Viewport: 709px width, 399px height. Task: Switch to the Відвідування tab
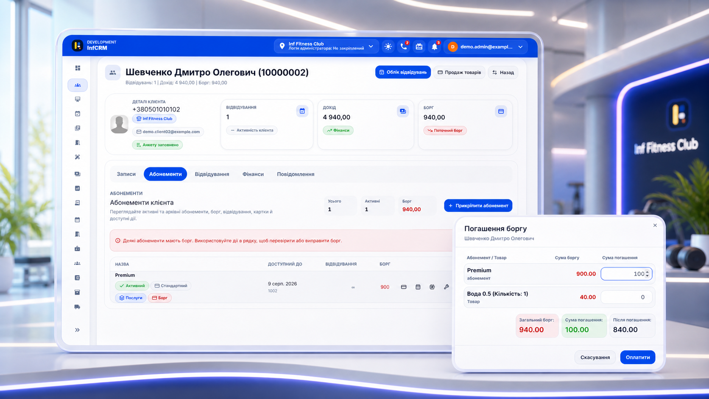pyautogui.click(x=212, y=174)
